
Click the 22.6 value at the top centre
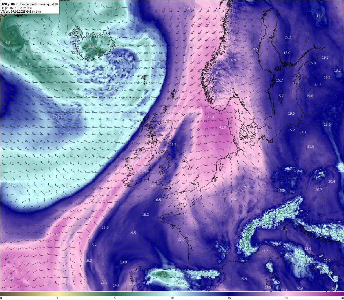coord(187,9)
